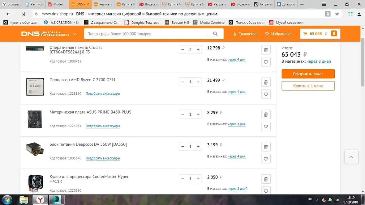The height and width of the screenshot is (205, 365).
Task: Focus the product search input field
Action: 147,34
